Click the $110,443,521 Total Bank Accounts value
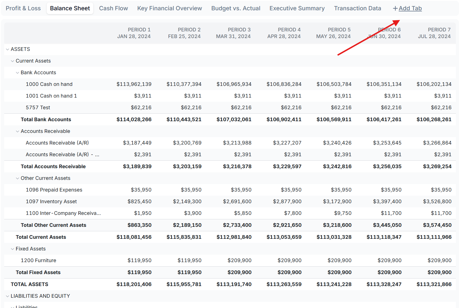 pyautogui.click(x=184, y=120)
